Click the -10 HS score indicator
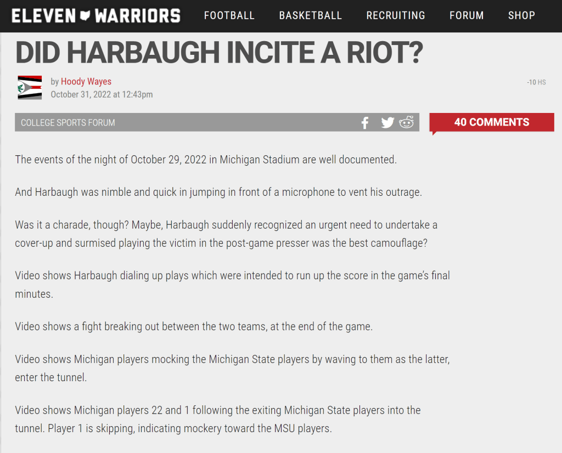The height and width of the screenshot is (453, 562). (536, 82)
